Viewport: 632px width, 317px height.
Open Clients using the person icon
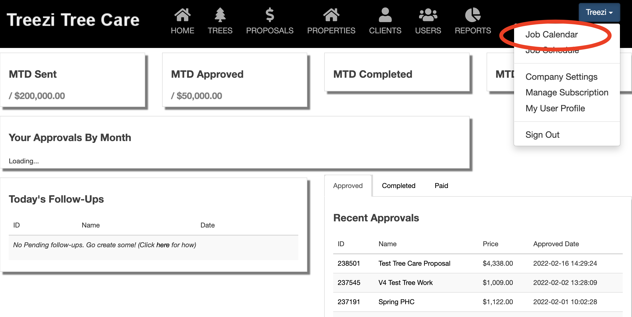click(385, 15)
